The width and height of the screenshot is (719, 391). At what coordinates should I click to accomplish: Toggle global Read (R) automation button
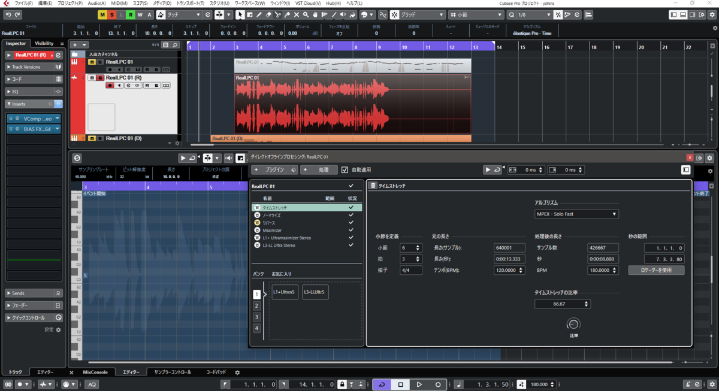pyautogui.click(x=131, y=14)
